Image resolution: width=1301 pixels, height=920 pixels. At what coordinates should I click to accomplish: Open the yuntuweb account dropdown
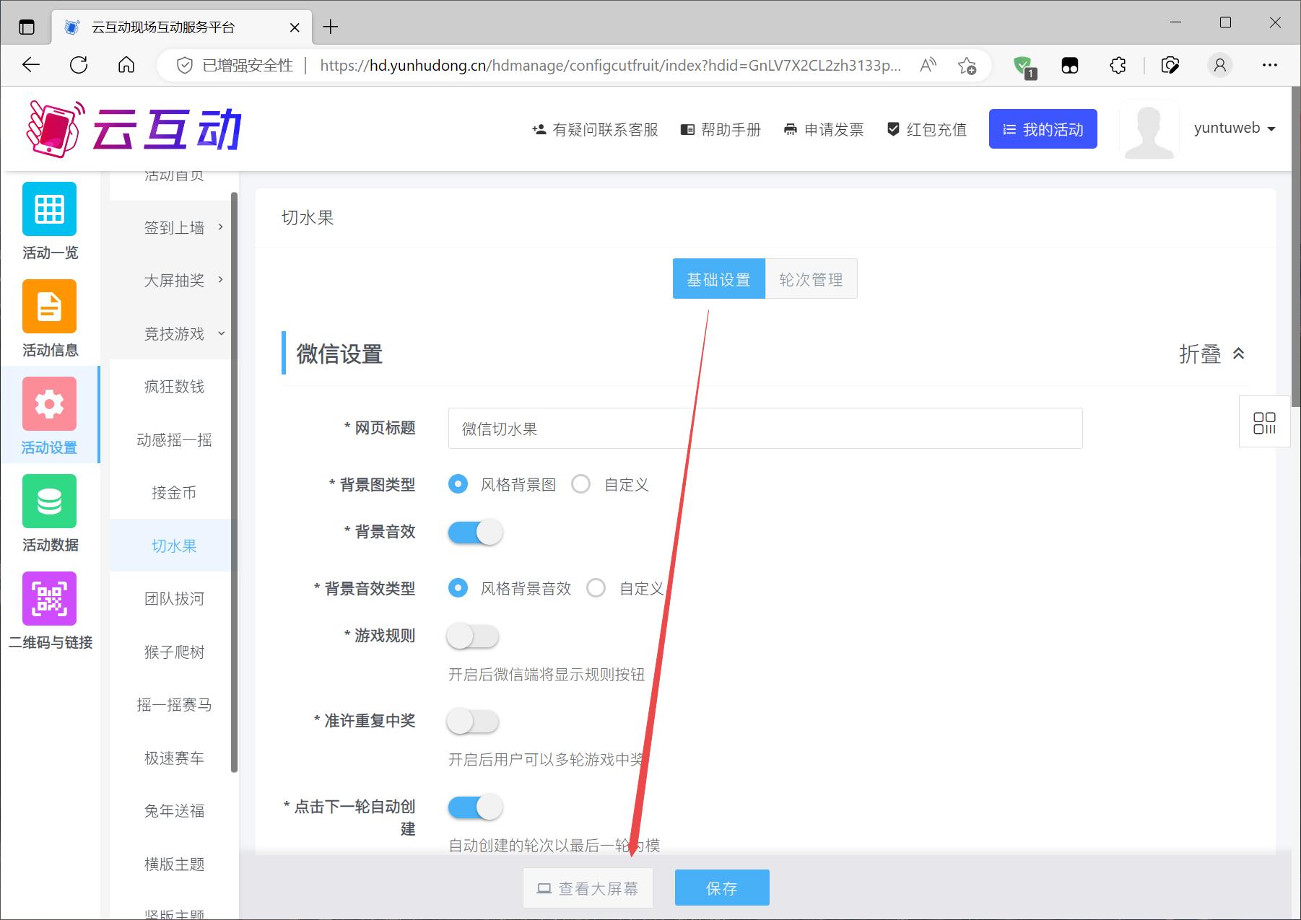point(1235,128)
